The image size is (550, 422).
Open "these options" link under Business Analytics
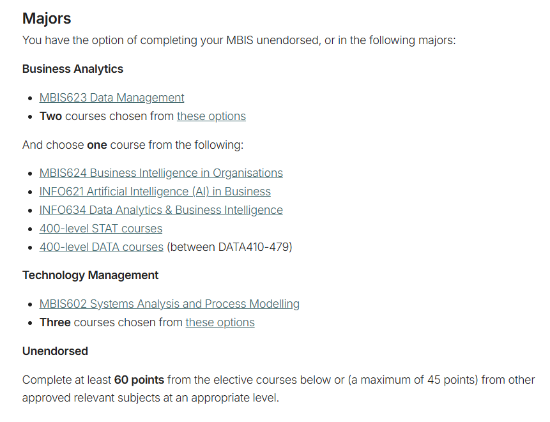point(211,116)
